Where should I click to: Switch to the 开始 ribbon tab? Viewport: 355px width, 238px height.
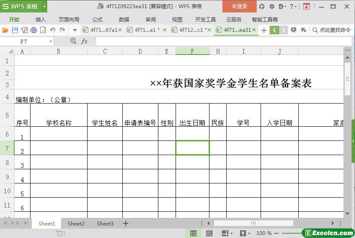[x=14, y=19]
